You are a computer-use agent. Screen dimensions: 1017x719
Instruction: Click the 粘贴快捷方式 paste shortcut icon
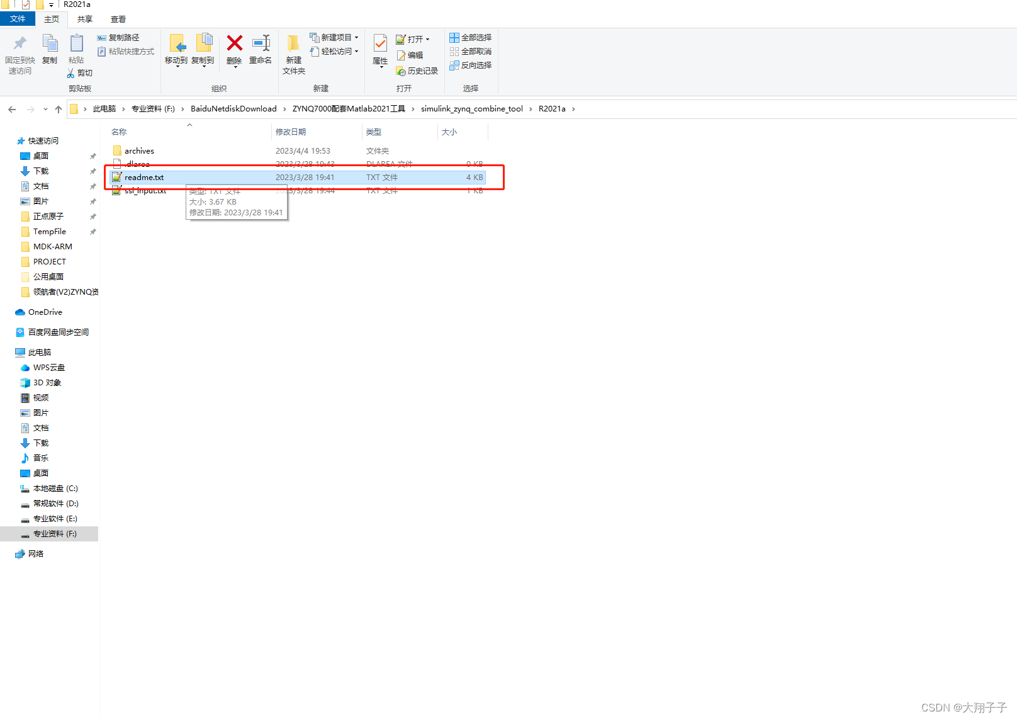tap(125, 51)
